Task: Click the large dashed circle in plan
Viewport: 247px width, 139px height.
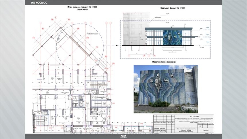Action: (76, 46)
